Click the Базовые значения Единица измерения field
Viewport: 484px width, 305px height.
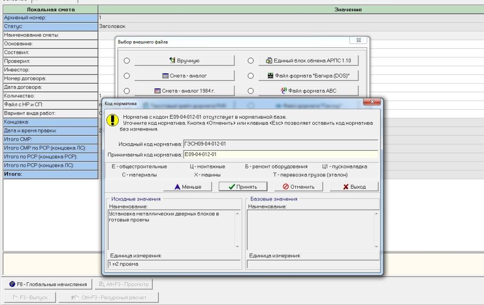click(x=313, y=264)
